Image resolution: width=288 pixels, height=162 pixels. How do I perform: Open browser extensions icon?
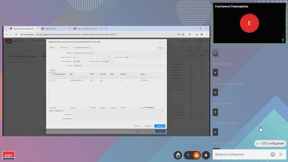[190, 34]
